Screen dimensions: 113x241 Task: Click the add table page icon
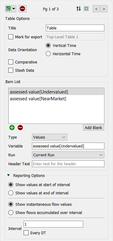click(x=8, y=9)
